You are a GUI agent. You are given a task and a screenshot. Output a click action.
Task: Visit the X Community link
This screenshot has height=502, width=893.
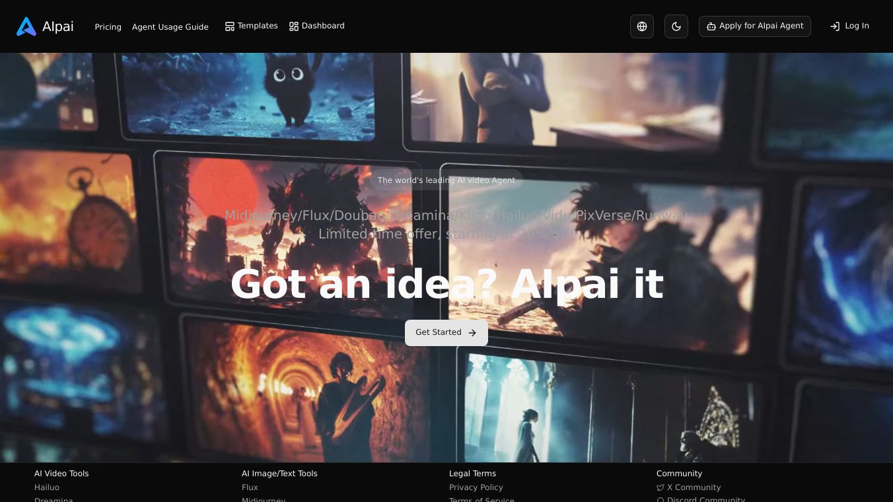tap(689, 487)
